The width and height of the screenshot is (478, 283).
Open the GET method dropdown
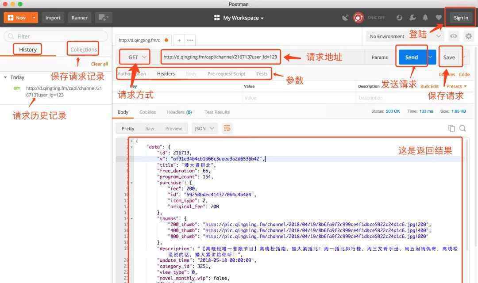pos(137,57)
